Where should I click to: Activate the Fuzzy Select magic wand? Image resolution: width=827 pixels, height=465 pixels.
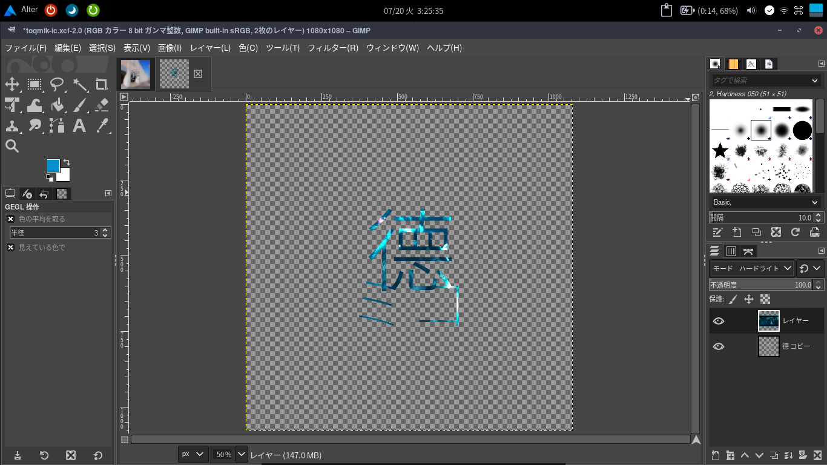(x=80, y=84)
